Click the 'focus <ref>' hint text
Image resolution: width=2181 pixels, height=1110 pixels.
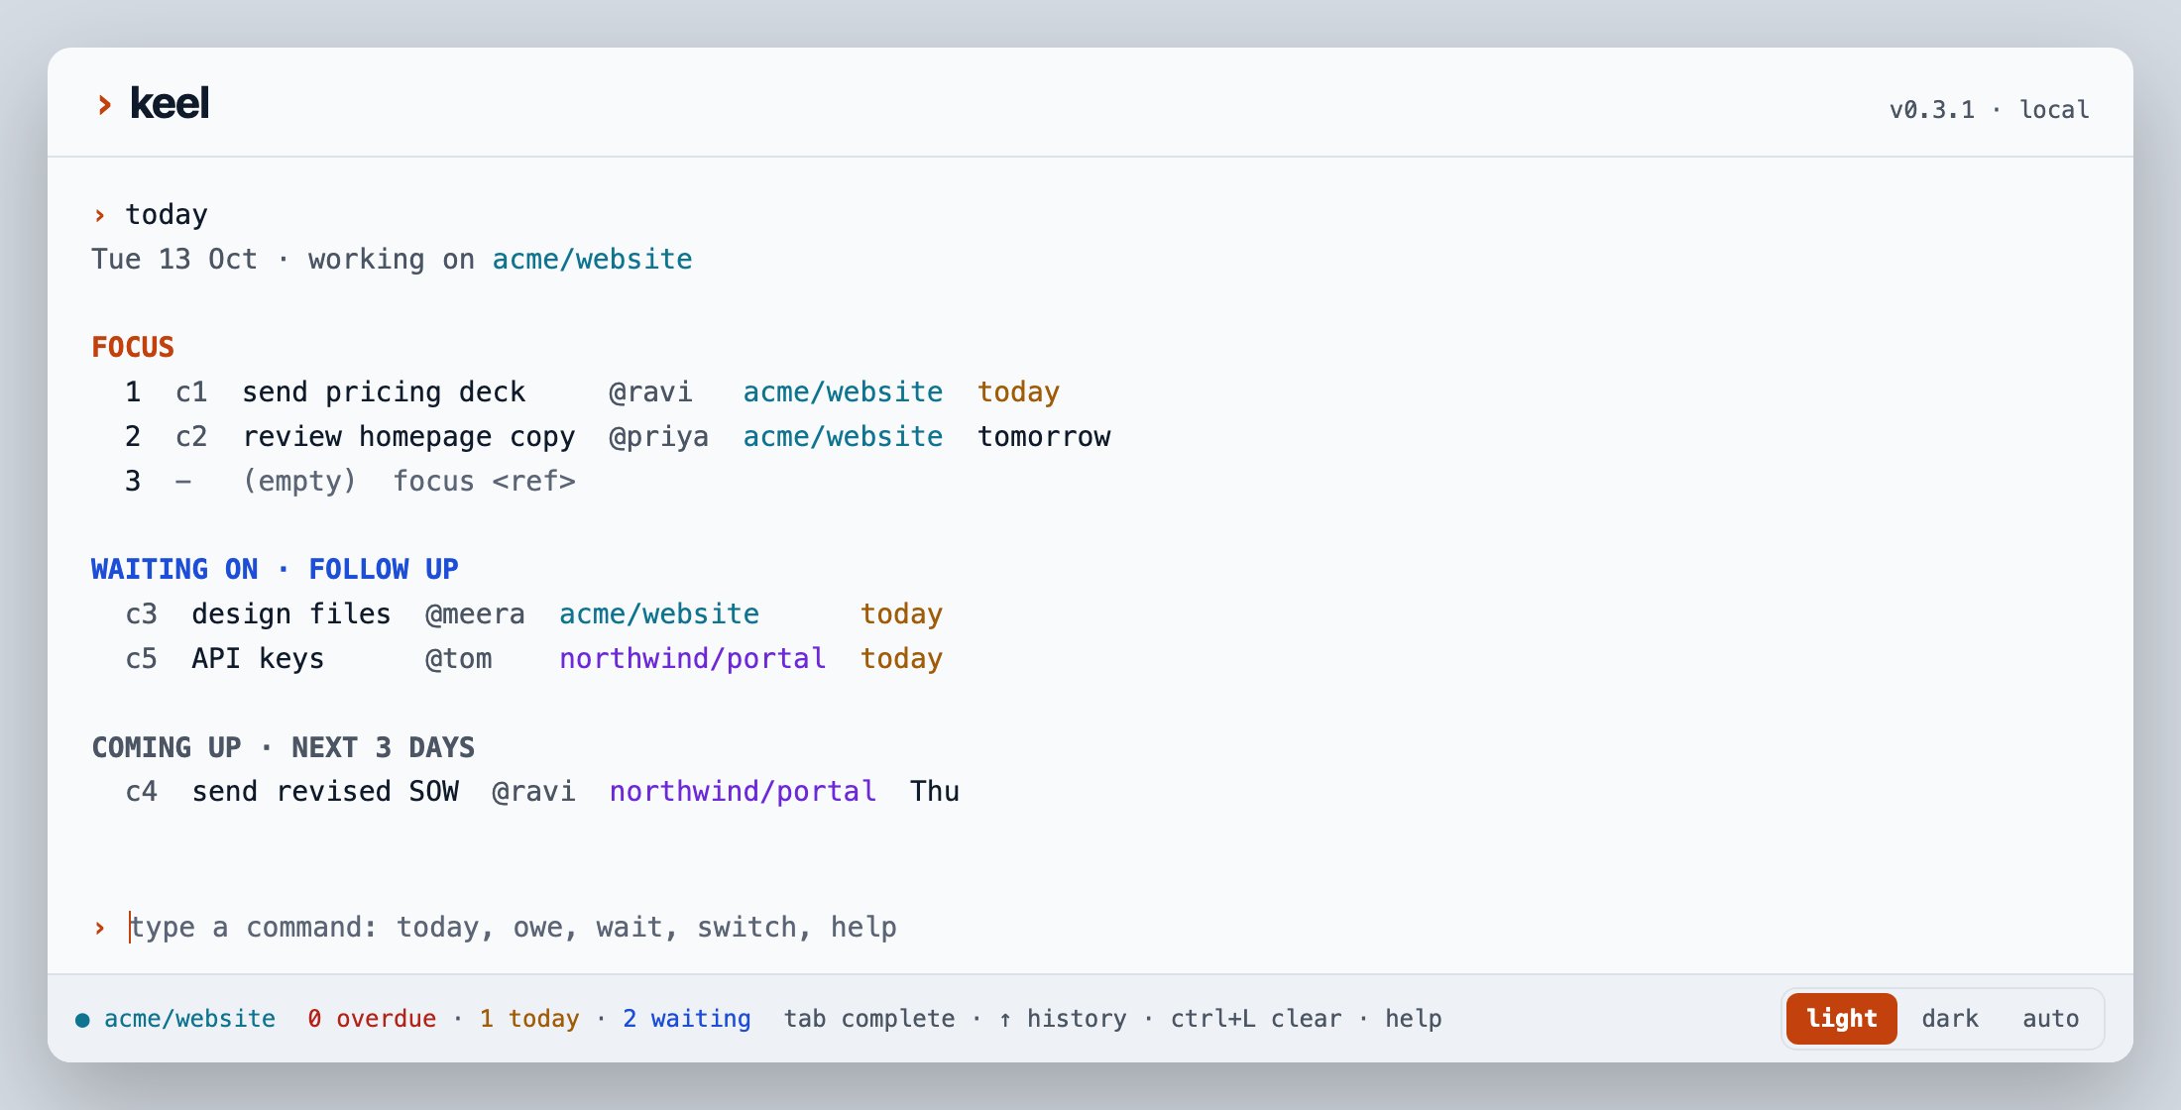pos(484,482)
